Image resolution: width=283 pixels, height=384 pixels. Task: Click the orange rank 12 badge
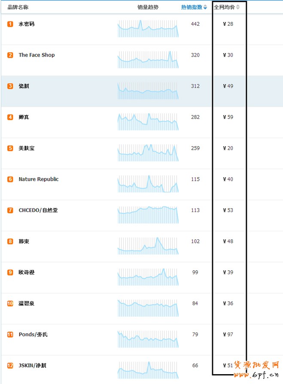pos(10,366)
